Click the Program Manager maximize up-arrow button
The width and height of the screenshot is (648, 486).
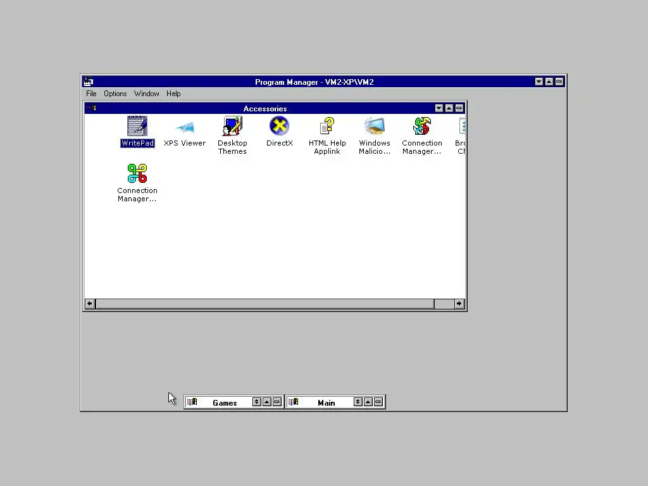[549, 82]
